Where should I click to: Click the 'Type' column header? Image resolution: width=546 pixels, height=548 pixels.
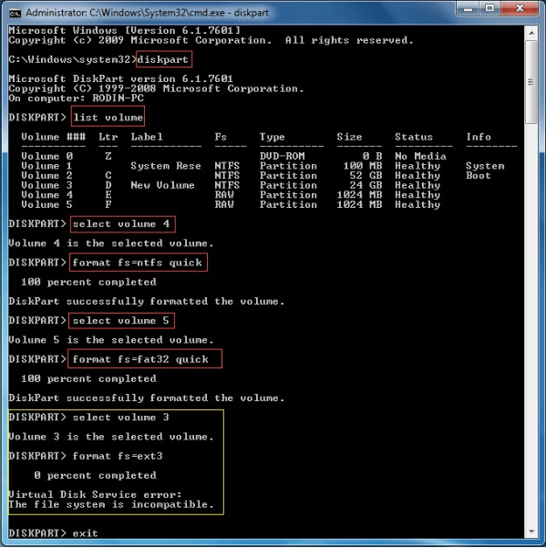click(273, 137)
